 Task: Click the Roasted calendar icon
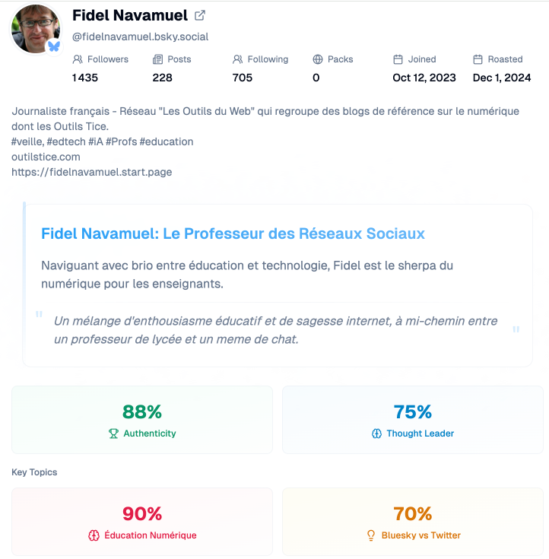click(478, 59)
